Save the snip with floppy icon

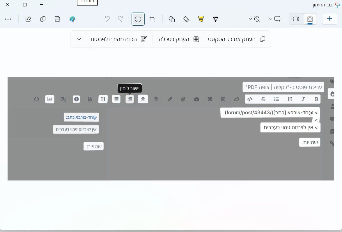point(57,19)
